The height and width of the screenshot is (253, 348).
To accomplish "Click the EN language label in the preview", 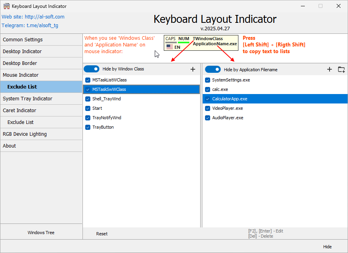I will [178, 47].
